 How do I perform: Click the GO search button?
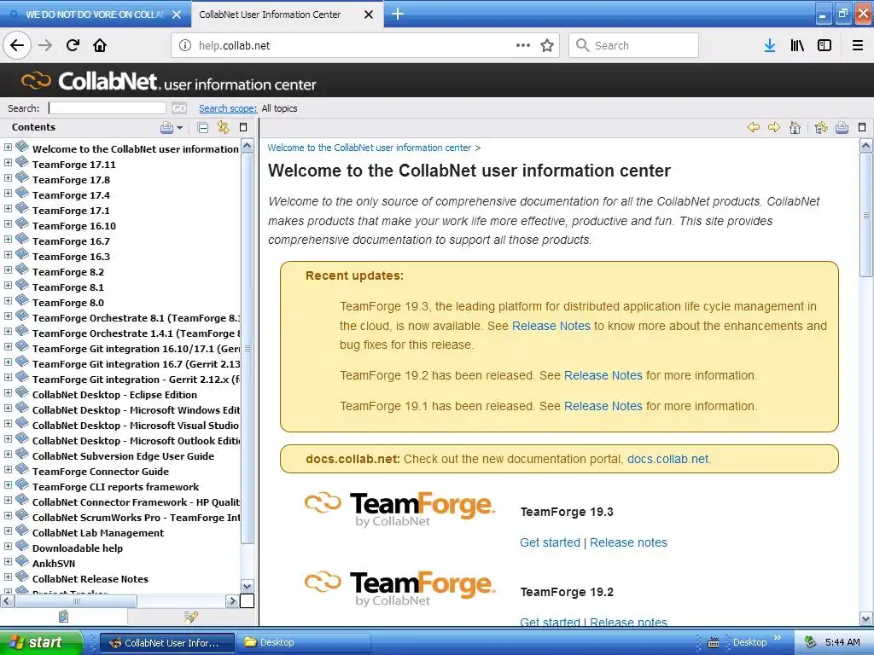coord(179,108)
